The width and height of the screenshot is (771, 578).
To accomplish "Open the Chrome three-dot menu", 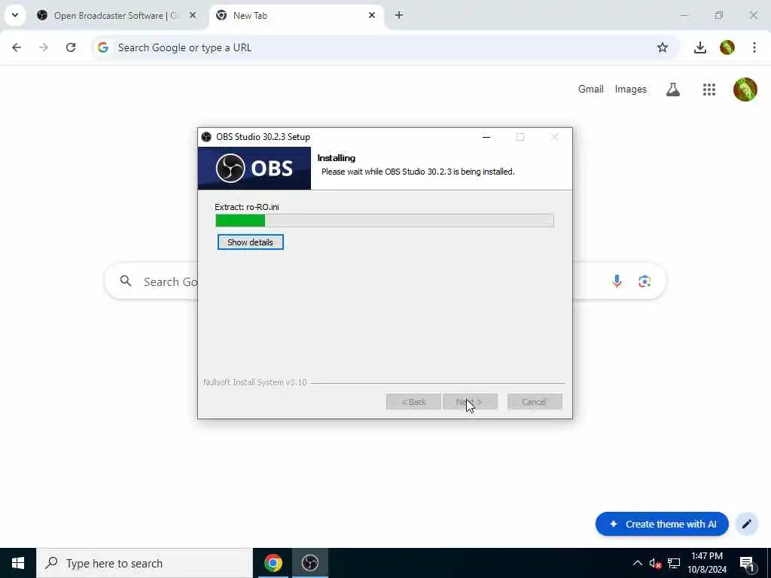I will (x=754, y=47).
